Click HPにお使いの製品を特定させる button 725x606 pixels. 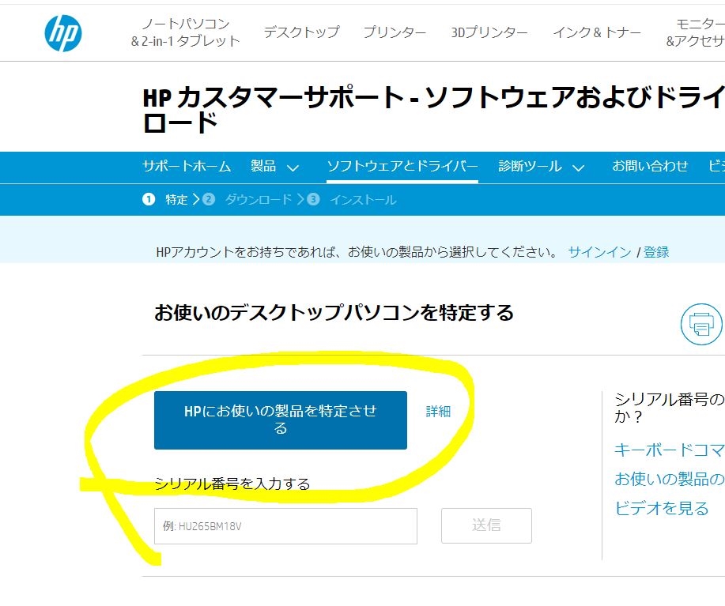(x=281, y=420)
